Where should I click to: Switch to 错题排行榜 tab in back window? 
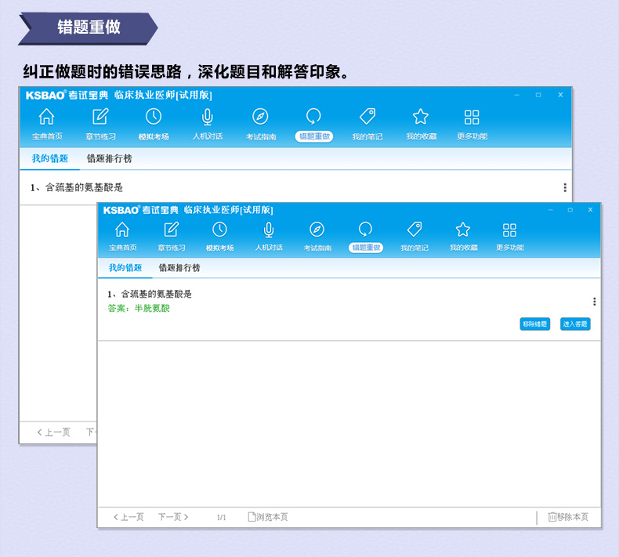pyautogui.click(x=109, y=158)
